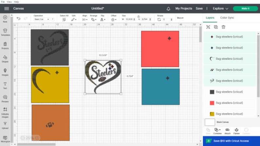The width and height of the screenshot is (260, 146).
Task: Open the Arrange dropdown
Action: coord(94,20)
